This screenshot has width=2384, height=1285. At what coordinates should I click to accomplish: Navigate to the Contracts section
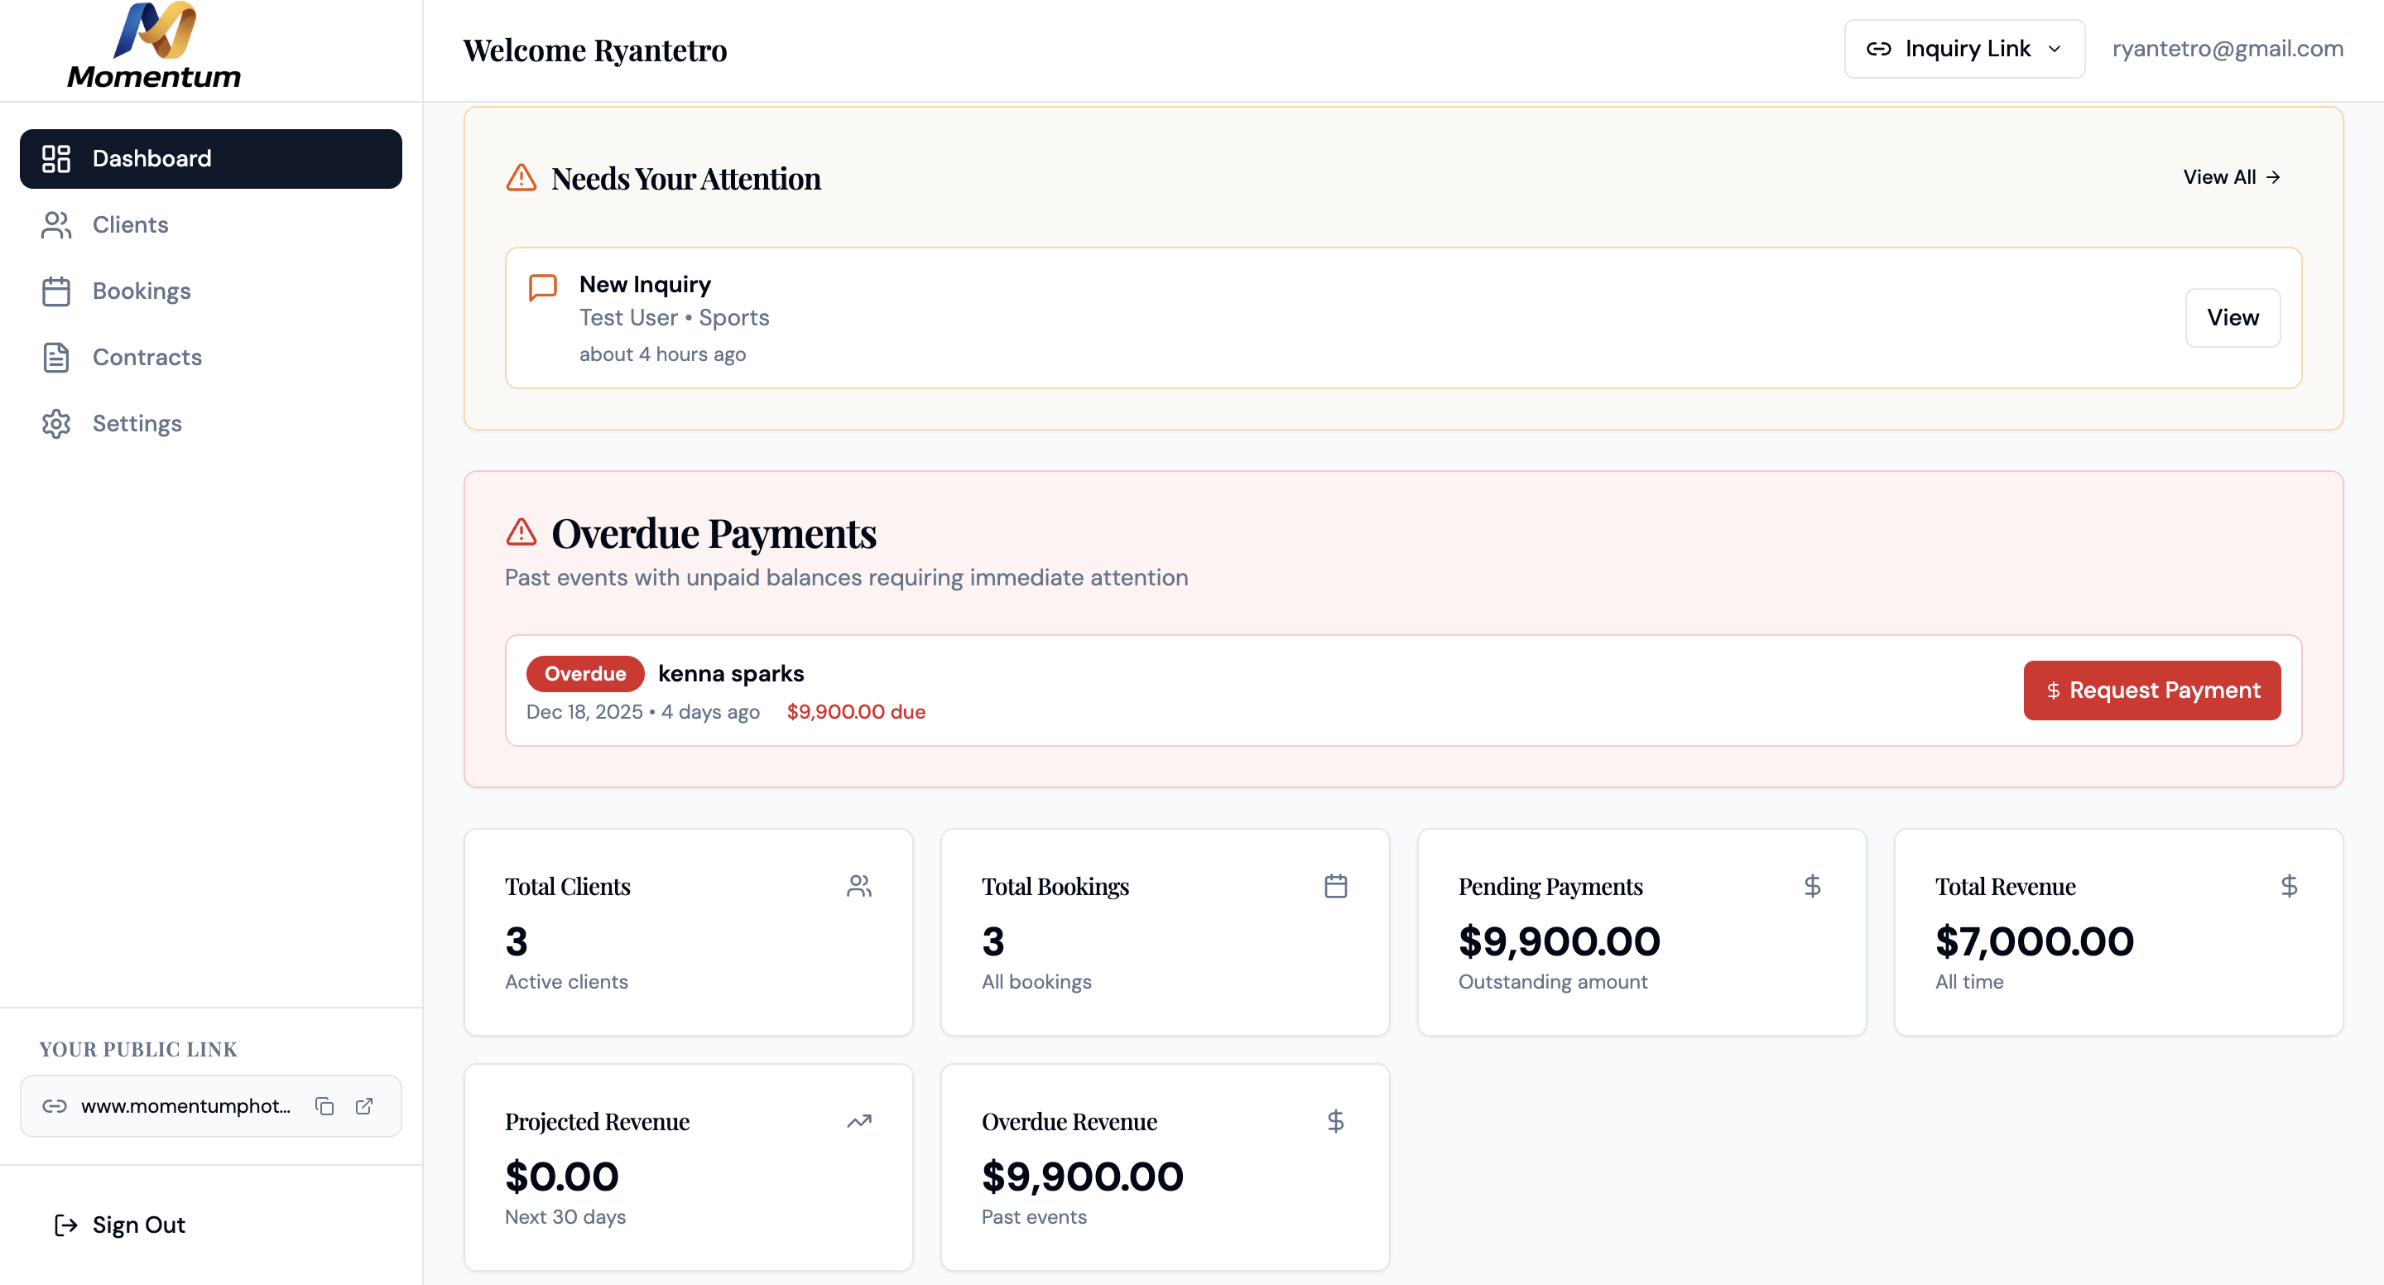click(x=147, y=358)
